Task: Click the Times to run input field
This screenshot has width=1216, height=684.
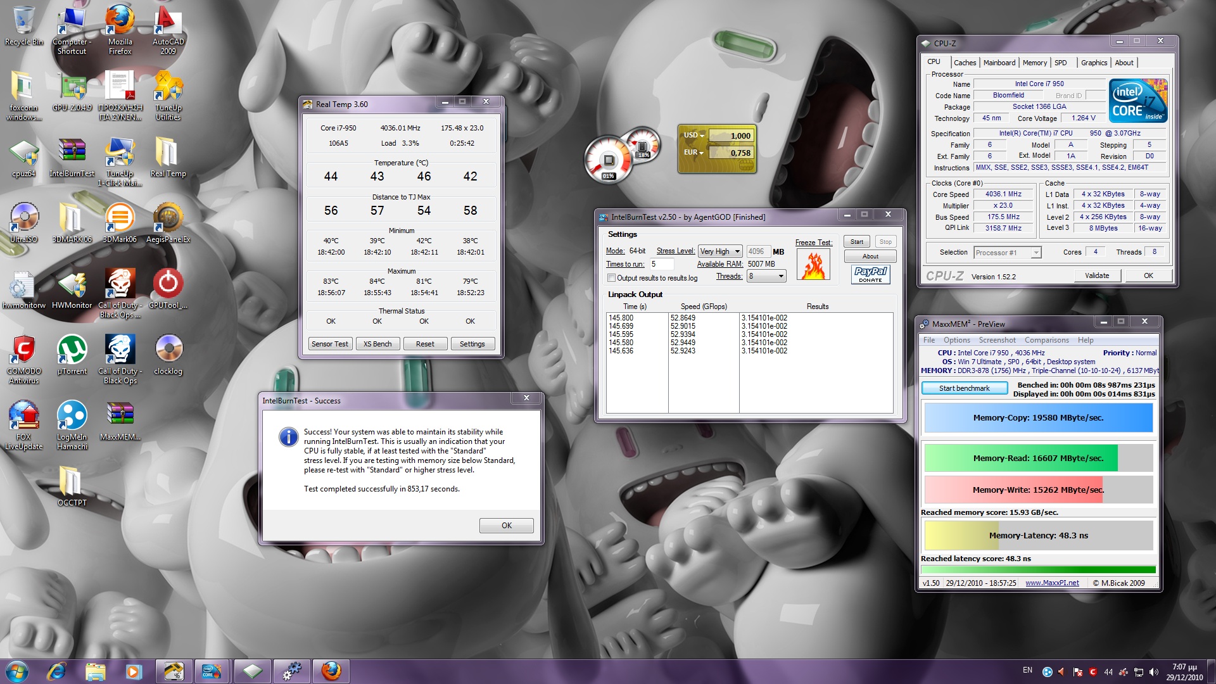Action: 662,264
